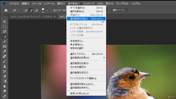
Task: Close the Sec03_3.psd document tab
Action: (x=55, y=16)
